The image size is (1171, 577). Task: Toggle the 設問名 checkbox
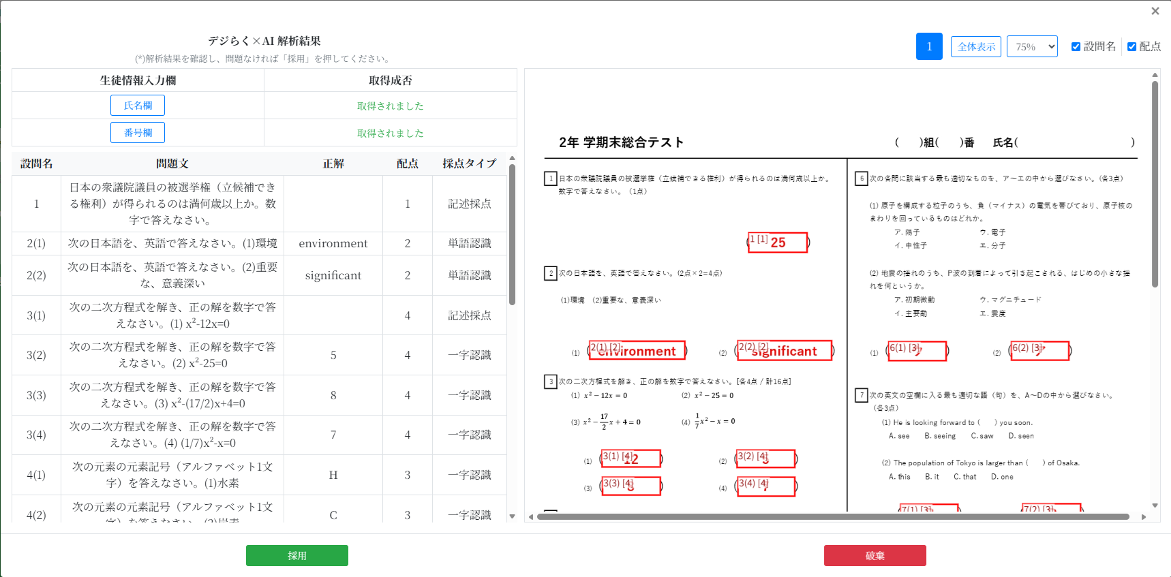(x=1076, y=46)
